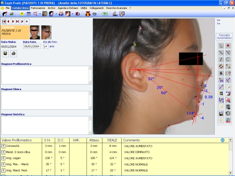Click the save diskette button under Data Visita
235x176 pixels.
coord(5,54)
